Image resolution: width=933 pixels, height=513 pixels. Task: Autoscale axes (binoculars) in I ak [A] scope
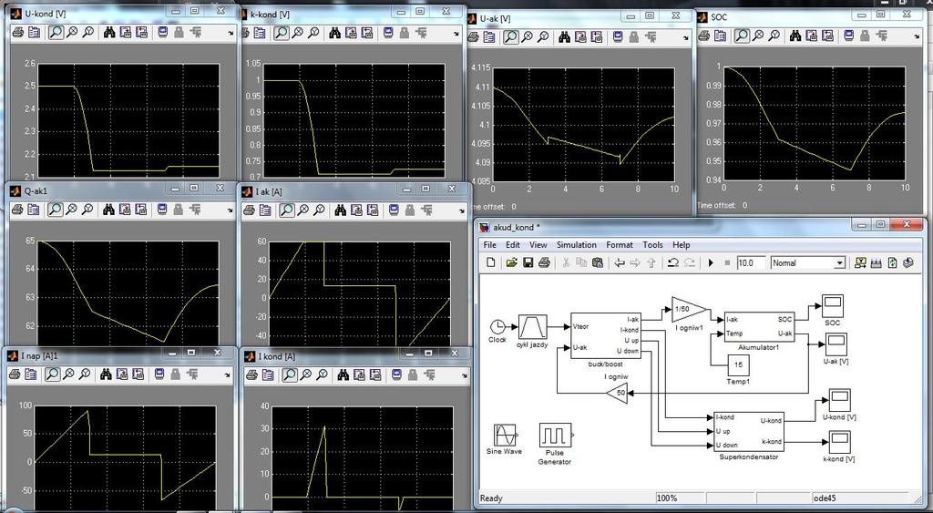341,210
